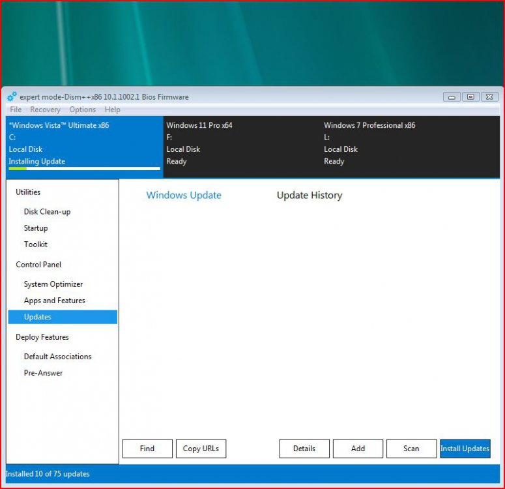
Task: Switch to the Update History tab
Action: (310, 195)
